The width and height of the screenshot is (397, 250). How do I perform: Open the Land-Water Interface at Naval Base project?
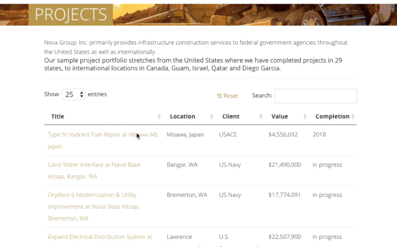(94, 165)
